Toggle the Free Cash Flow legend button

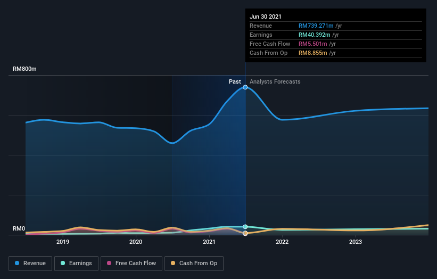click(x=131, y=264)
